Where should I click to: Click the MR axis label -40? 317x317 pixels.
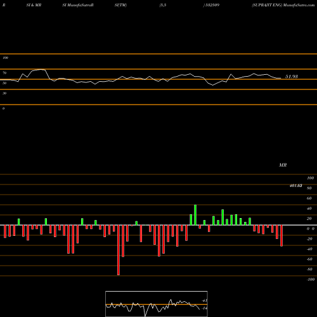309,249
